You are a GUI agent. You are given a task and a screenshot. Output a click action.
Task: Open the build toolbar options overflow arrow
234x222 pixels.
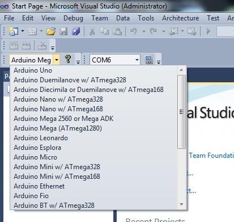tap(53, 48)
